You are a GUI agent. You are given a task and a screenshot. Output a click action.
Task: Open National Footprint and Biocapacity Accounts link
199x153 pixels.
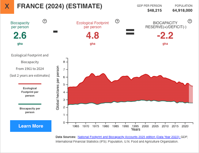(129, 137)
